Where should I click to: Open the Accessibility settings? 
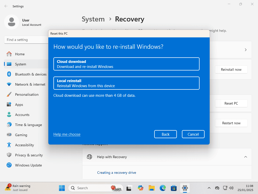(24, 145)
